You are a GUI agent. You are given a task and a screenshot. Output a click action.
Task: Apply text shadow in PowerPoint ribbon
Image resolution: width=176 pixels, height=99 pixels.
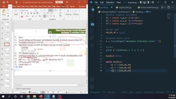31,13
